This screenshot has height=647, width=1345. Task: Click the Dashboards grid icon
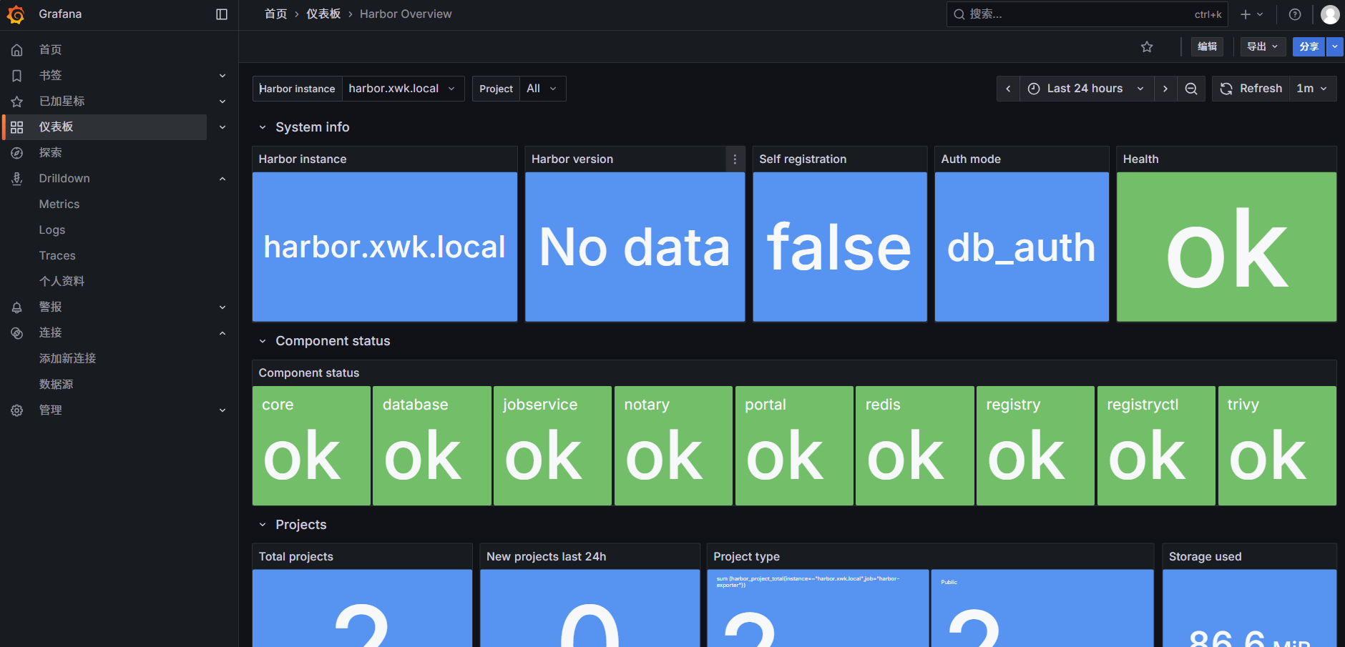coord(17,127)
